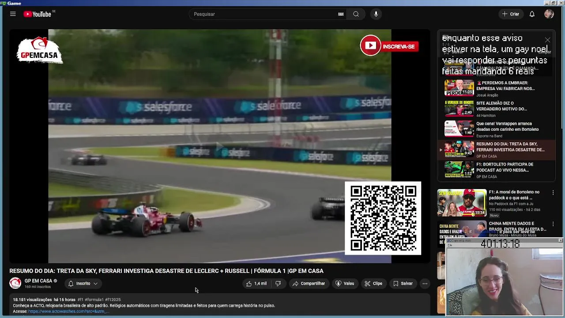Open playlist video SITE ALEMÃO DIZ O VERDADEIRO
565x318 pixels.
click(497, 108)
